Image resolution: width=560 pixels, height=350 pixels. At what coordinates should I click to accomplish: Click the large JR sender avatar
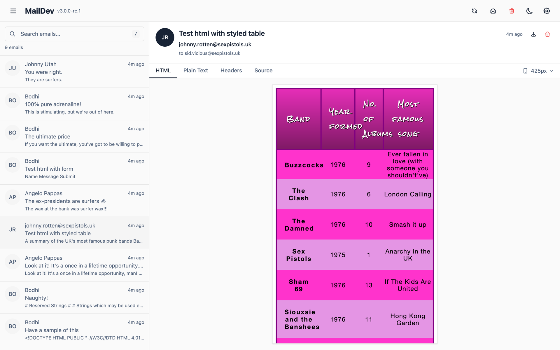(x=165, y=37)
